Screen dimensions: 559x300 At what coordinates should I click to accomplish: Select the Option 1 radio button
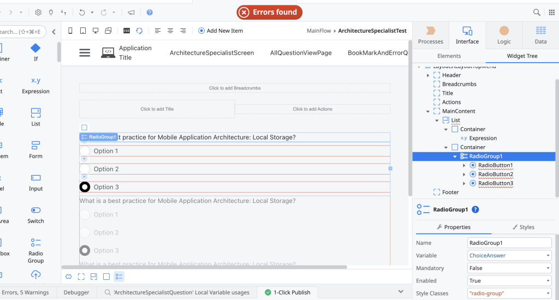coord(85,151)
